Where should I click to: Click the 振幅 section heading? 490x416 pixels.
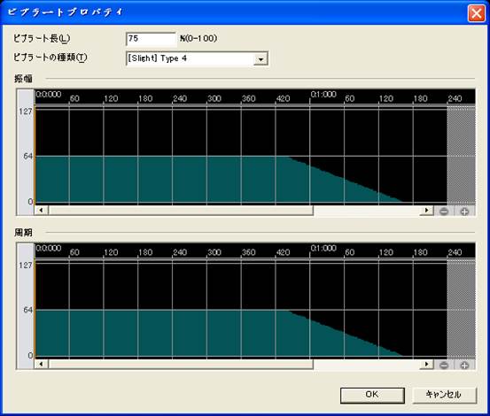pos(23,79)
